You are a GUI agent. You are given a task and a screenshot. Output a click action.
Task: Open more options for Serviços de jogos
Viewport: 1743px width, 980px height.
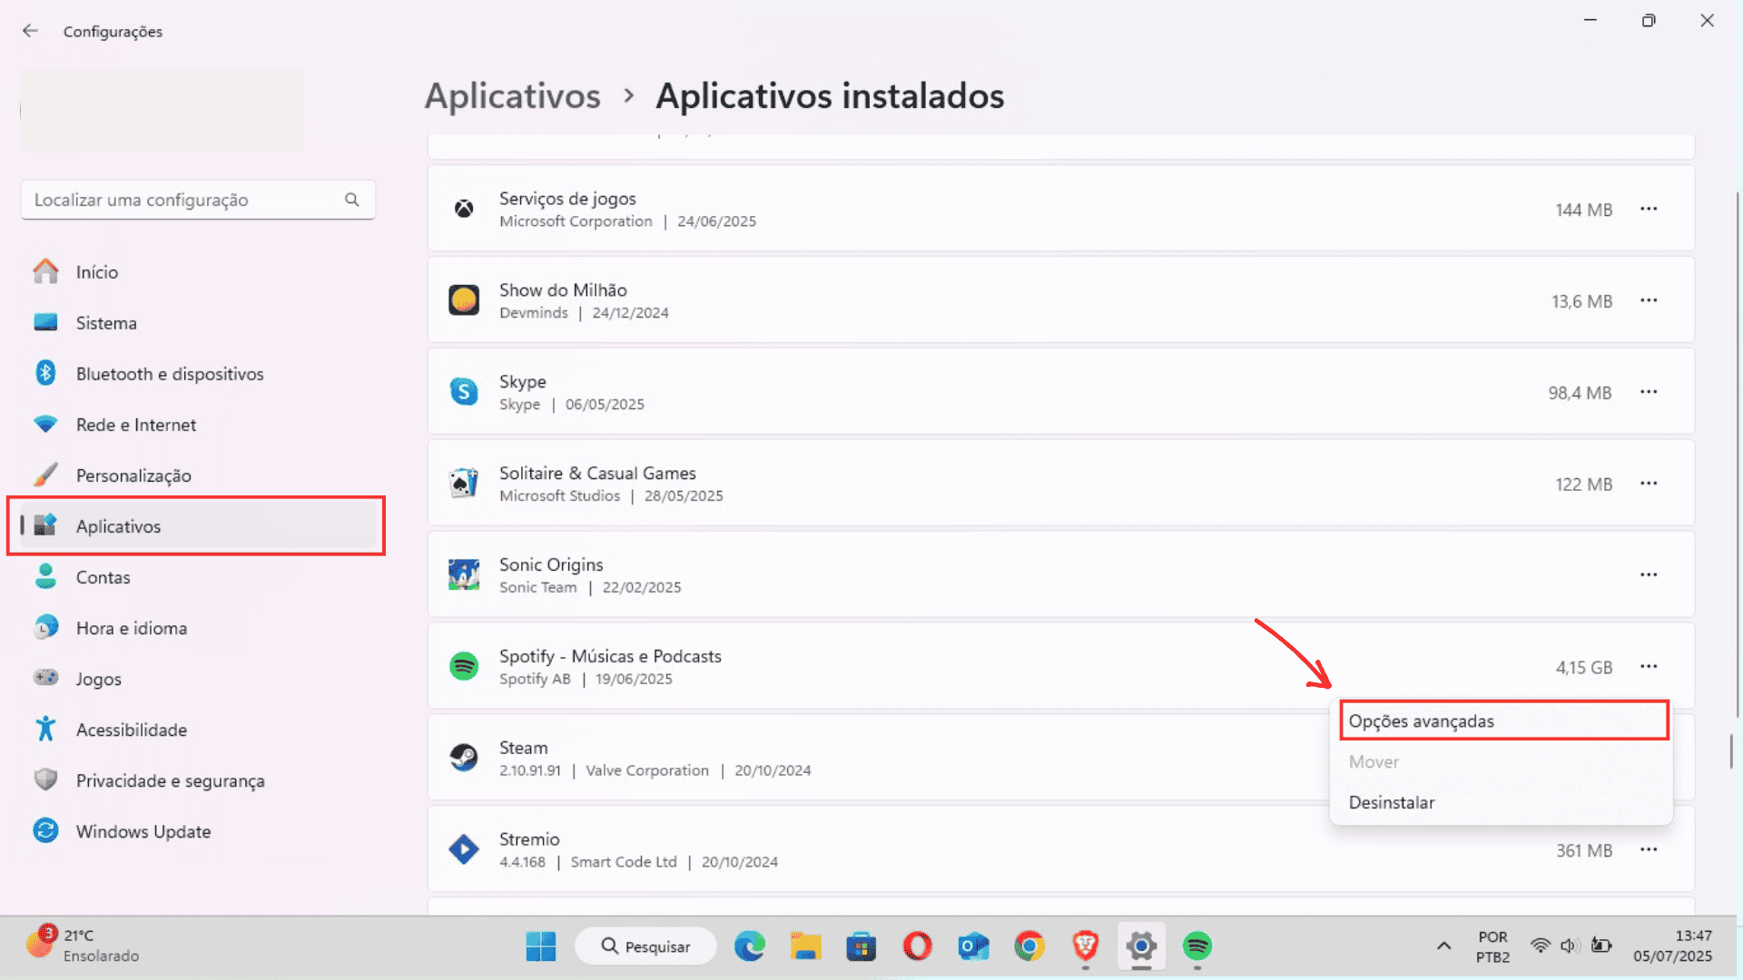(x=1649, y=209)
